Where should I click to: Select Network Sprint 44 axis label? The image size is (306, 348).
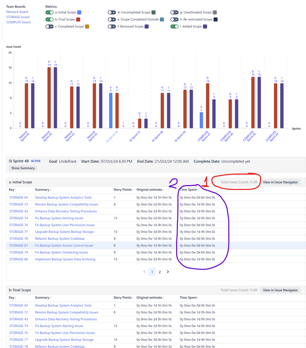[x=47, y=136]
